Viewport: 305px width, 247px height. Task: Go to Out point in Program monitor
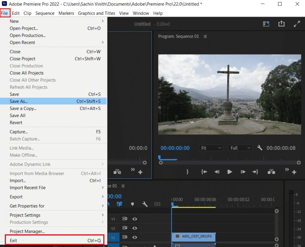255,172
